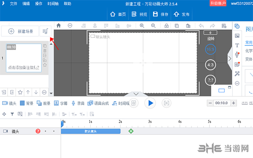Select the 16:9 aspect ratio
The width and height of the screenshot is (253, 158).
tap(210, 49)
